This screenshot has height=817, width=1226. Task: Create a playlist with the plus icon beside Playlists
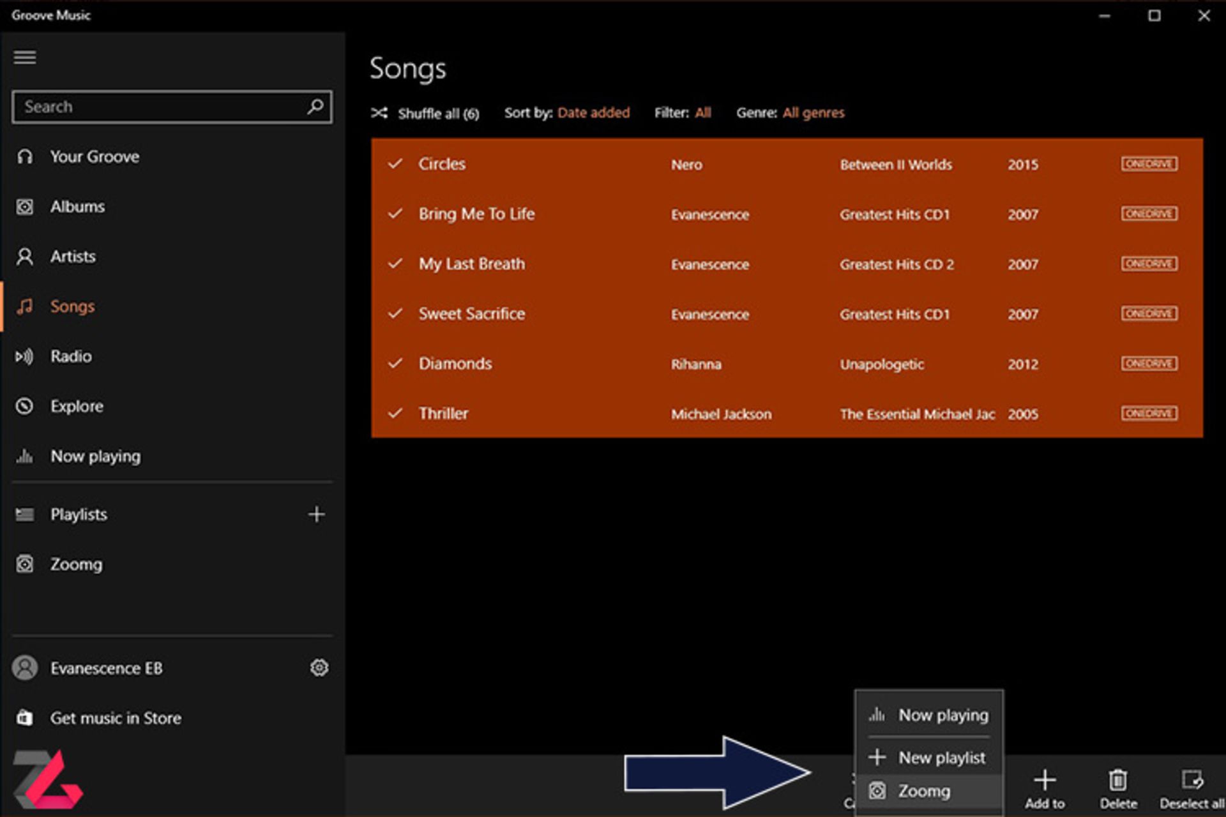click(x=316, y=514)
